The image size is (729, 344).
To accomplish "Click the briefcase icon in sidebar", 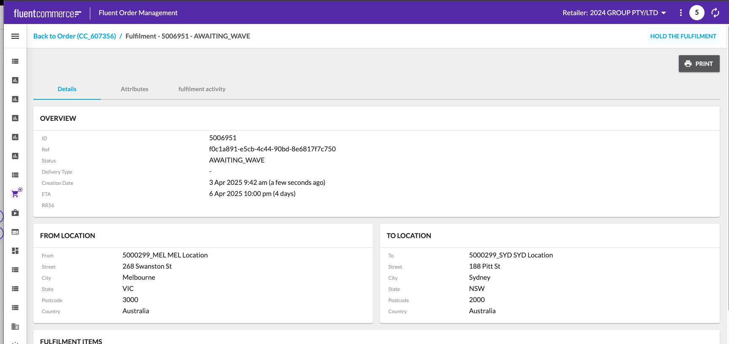I will click(15, 213).
